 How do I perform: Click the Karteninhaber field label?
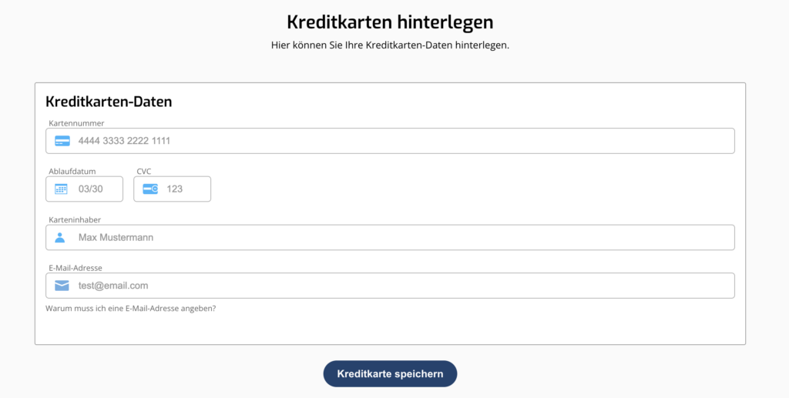(x=75, y=220)
